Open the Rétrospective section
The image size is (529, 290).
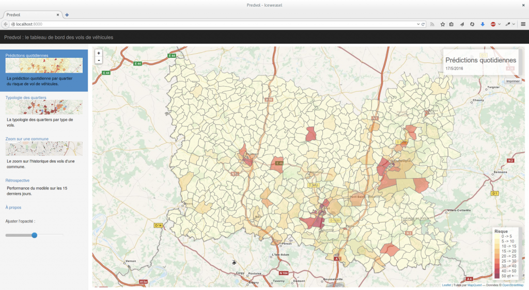point(18,181)
